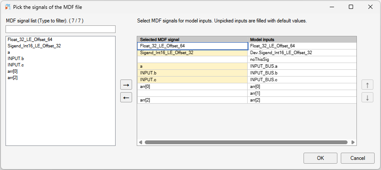Maximize the dialog window
Viewport: 381px width, 170px height.
point(351,7)
